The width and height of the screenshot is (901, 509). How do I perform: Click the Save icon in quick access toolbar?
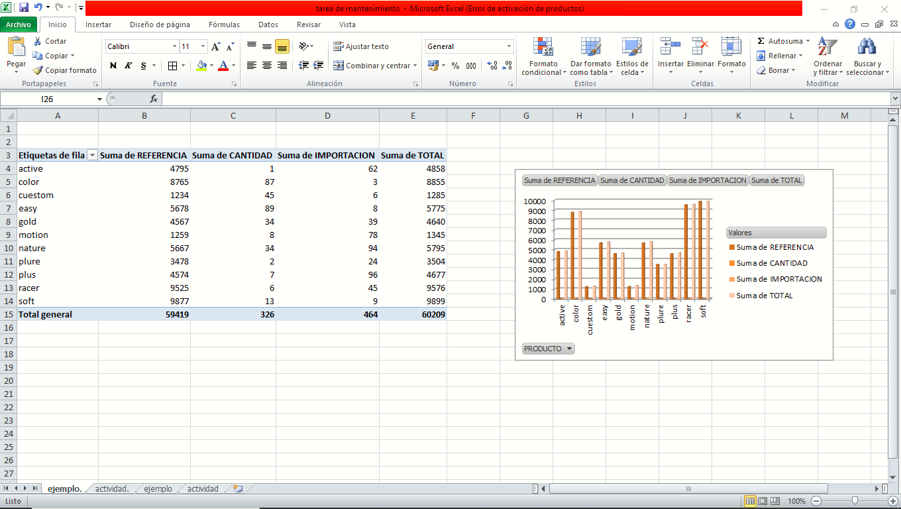coord(24,8)
